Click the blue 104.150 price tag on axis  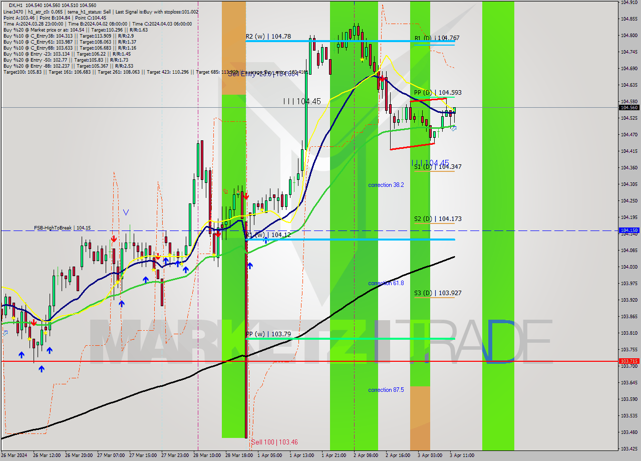click(629, 231)
